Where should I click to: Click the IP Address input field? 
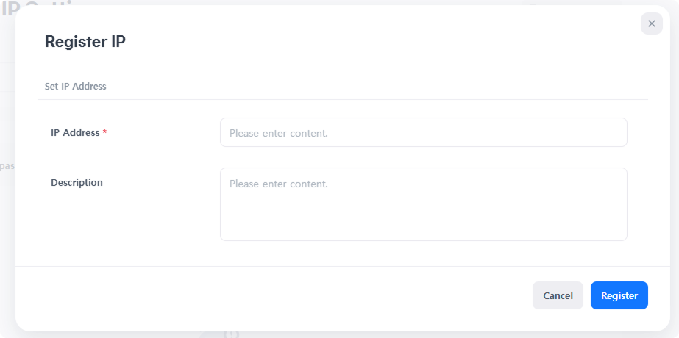click(x=423, y=132)
